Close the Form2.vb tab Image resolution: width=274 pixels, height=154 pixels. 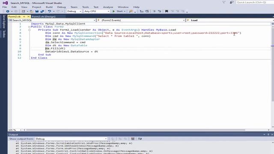(28, 17)
